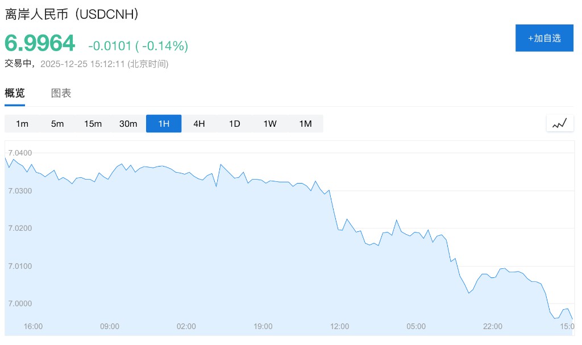Click the 7.0200 price axis label
The height and width of the screenshot is (345, 582).
tap(20, 228)
